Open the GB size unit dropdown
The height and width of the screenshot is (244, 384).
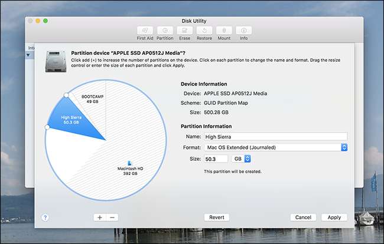pyautogui.click(x=242, y=159)
